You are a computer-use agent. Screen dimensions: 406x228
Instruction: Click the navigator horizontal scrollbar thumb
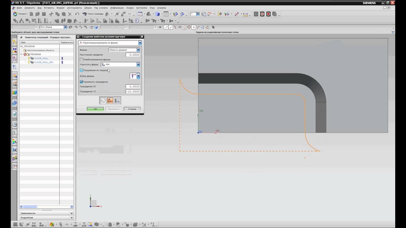tap(30, 207)
